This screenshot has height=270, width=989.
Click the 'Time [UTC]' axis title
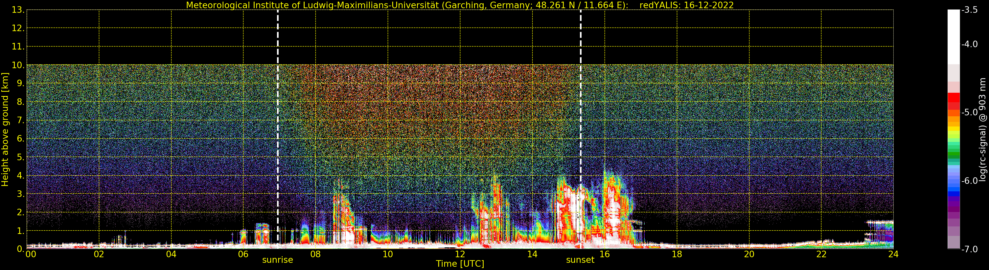coord(460,263)
